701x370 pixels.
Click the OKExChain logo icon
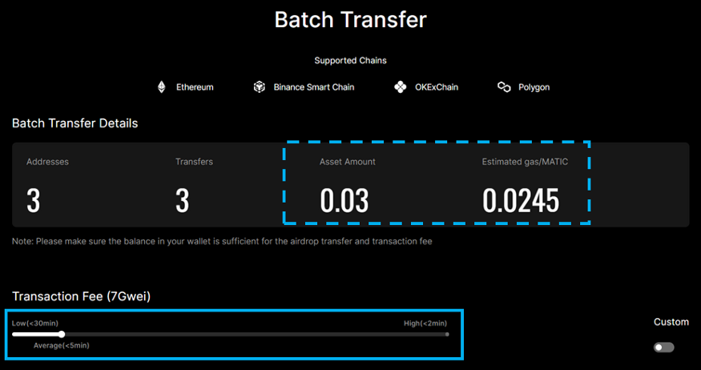click(401, 86)
